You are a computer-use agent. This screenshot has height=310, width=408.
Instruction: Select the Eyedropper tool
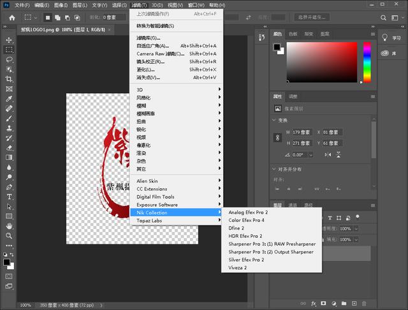(9, 99)
